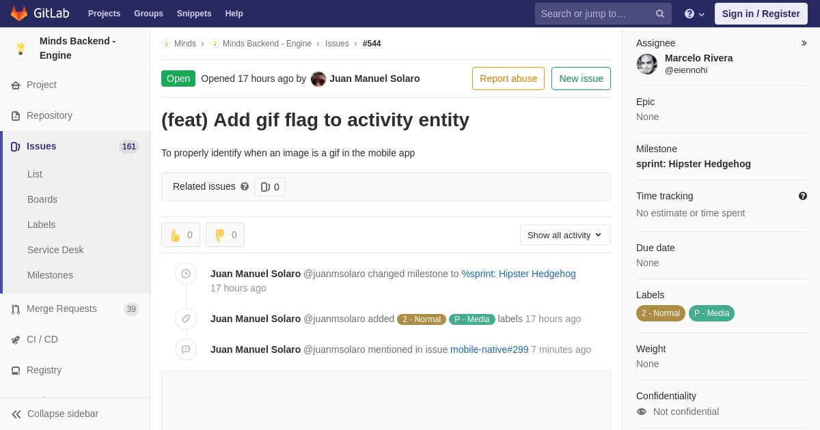Image resolution: width=820 pixels, height=430 pixels.
Task: Click P - Media label in sidebar
Action: 711,313
